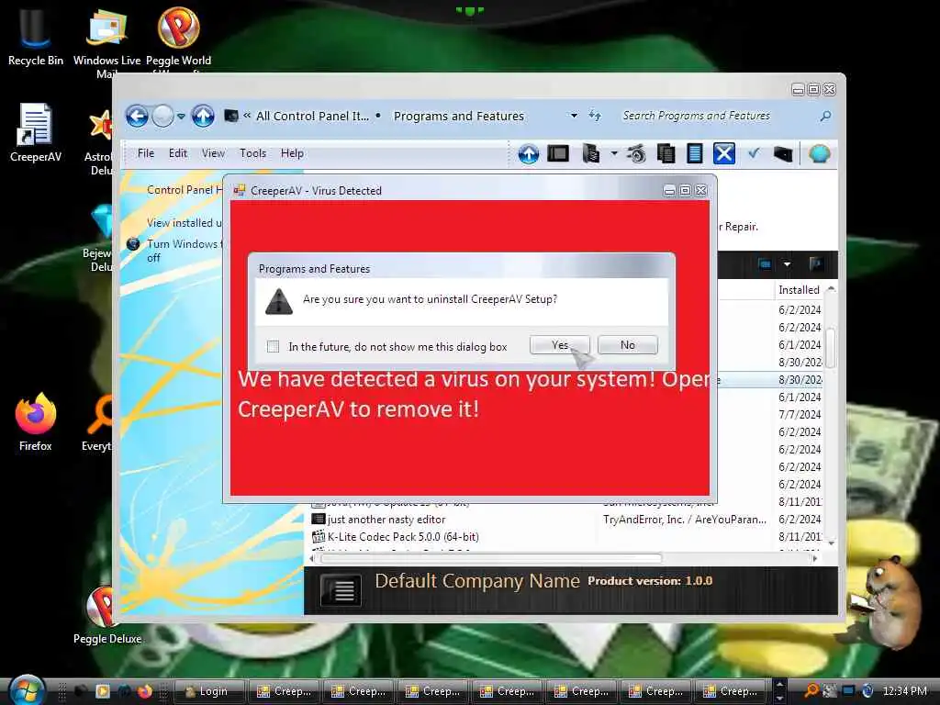Click the view icon in the dark programs toolbar
940x705 pixels.
point(765,263)
